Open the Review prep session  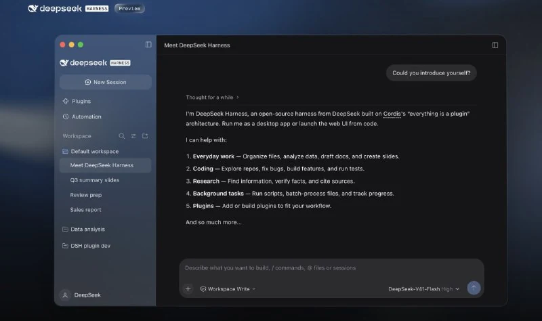pyautogui.click(x=86, y=195)
